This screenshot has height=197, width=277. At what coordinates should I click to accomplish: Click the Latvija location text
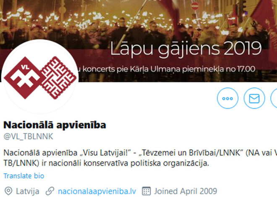[28, 192]
